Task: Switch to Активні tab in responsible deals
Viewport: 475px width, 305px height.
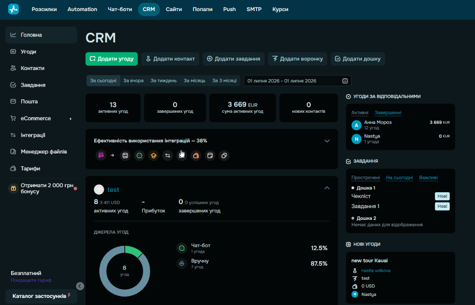Action: click(x=360, y=113)
